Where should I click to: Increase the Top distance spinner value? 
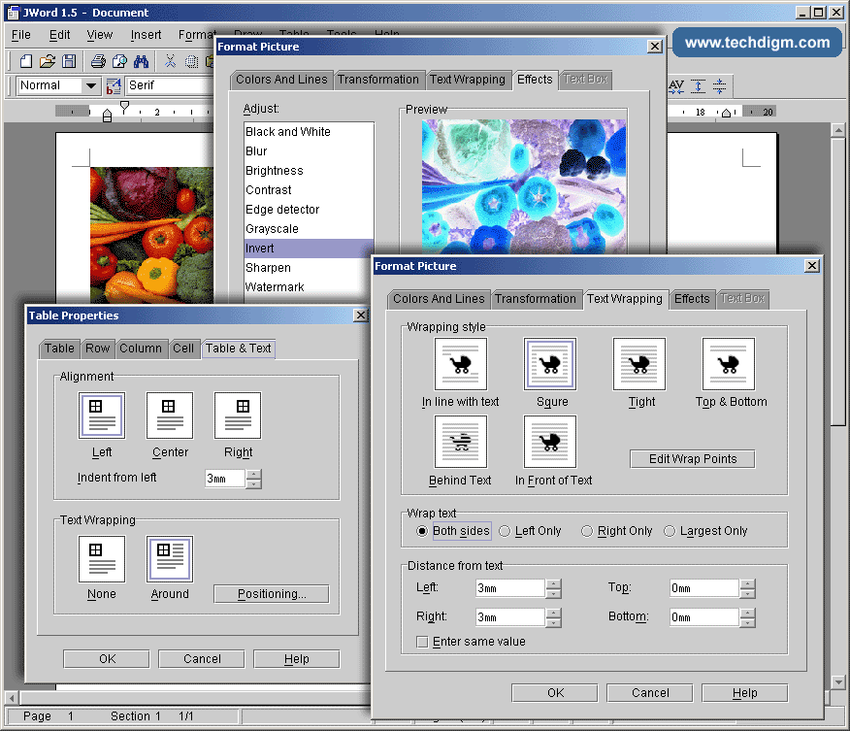click(x=747, y=583)
